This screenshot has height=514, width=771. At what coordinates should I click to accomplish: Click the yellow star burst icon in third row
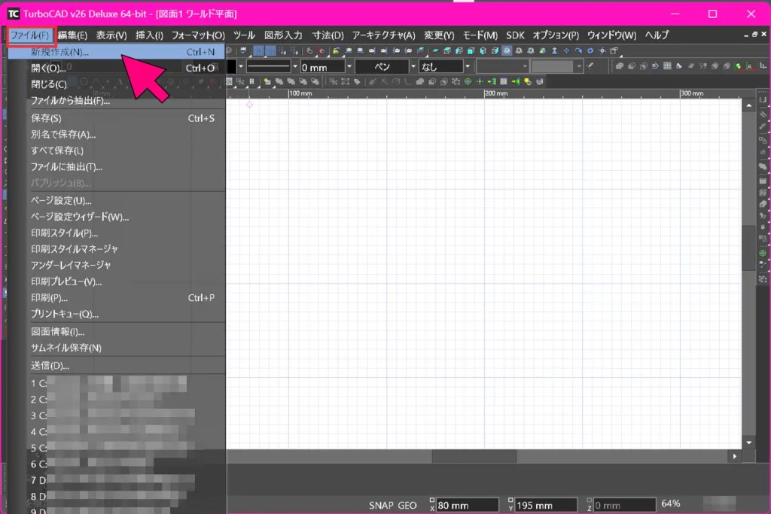pyautogui.click(x=528, y=81)
